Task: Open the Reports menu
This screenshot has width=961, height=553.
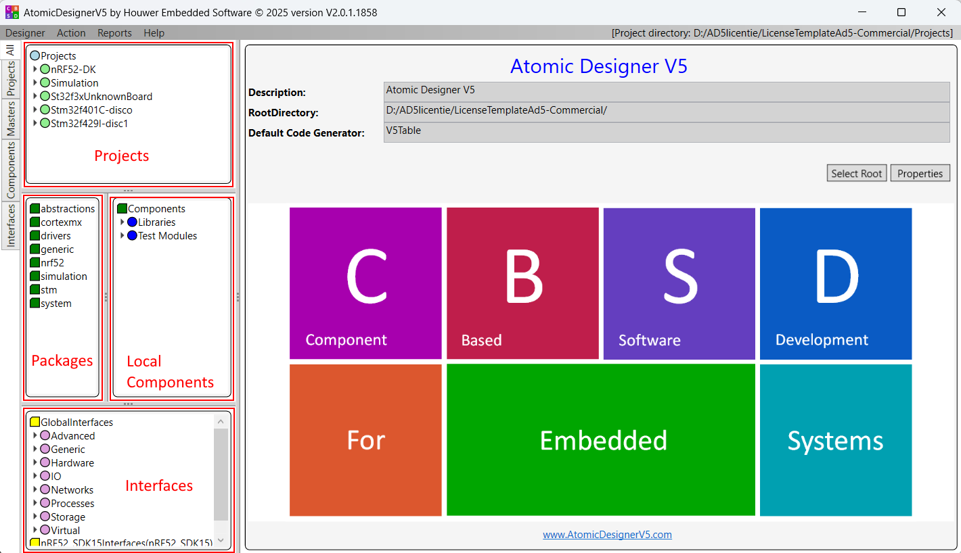Action: click(114, 33)
